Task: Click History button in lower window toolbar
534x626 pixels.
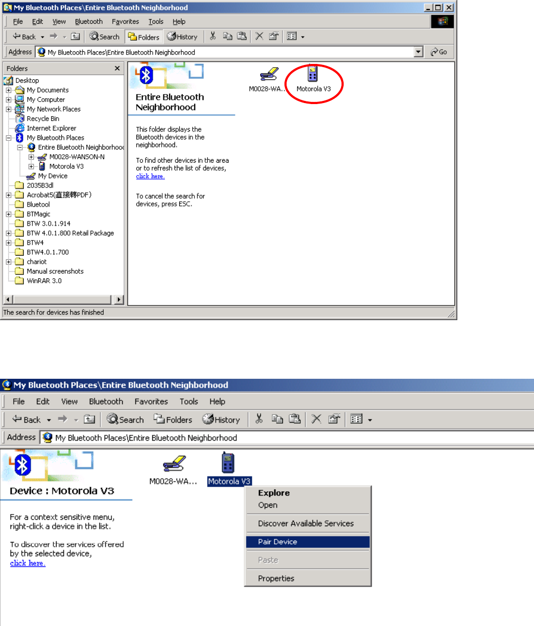Action: pyautogui.click(x=220, y=419)
